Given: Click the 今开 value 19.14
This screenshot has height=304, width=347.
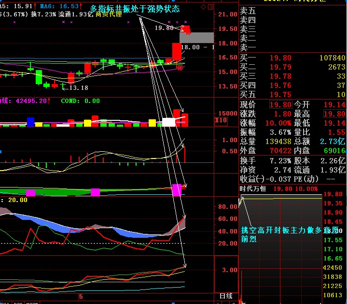Looking at the screenshot, I should coord(334,104).
